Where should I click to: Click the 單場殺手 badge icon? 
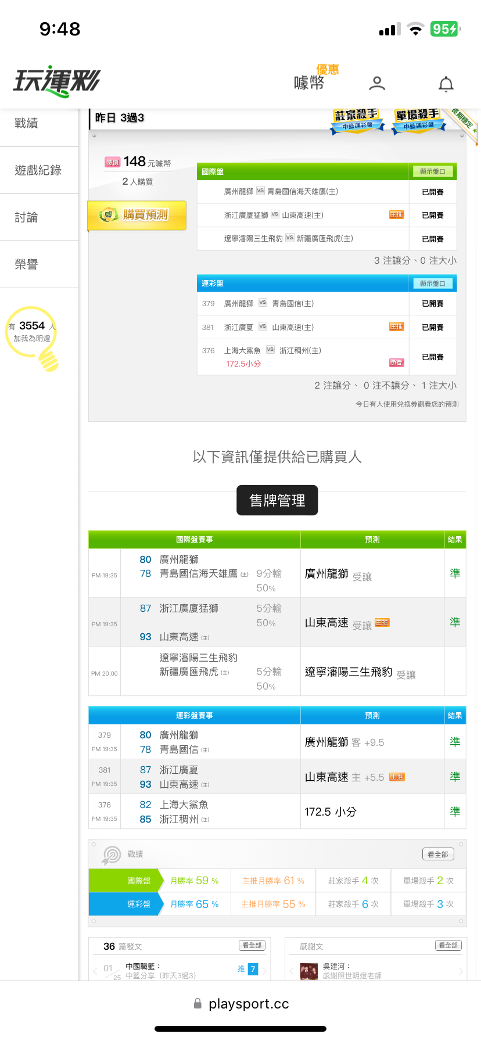tap(418, 120)
